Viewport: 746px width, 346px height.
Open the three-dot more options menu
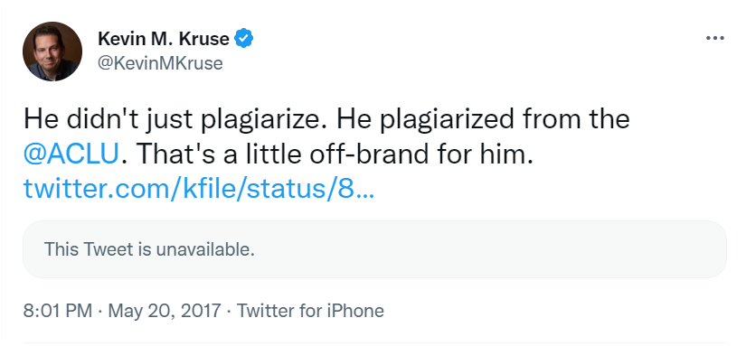pos(714,39)
